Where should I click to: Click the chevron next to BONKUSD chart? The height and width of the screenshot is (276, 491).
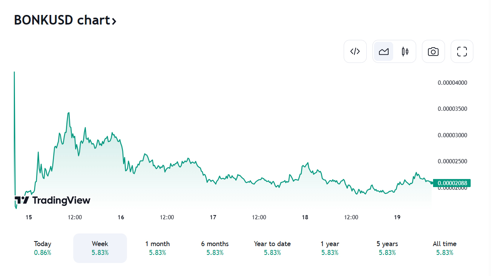(x=114, y=21)
